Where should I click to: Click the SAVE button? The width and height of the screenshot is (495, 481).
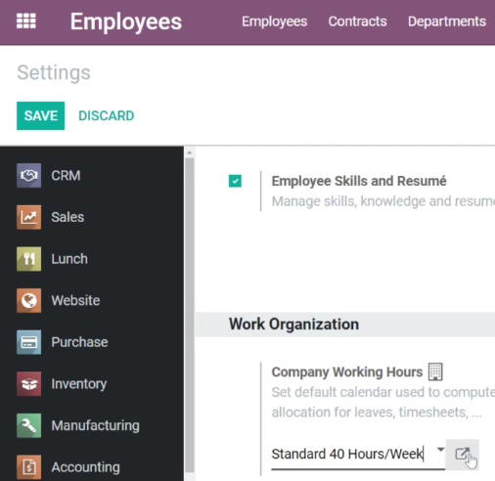(x=41, y=115)
